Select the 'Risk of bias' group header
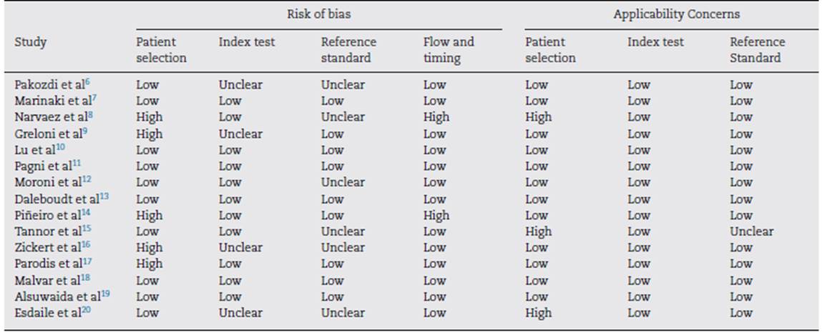The image size is (822, 333). coord(318,14)
